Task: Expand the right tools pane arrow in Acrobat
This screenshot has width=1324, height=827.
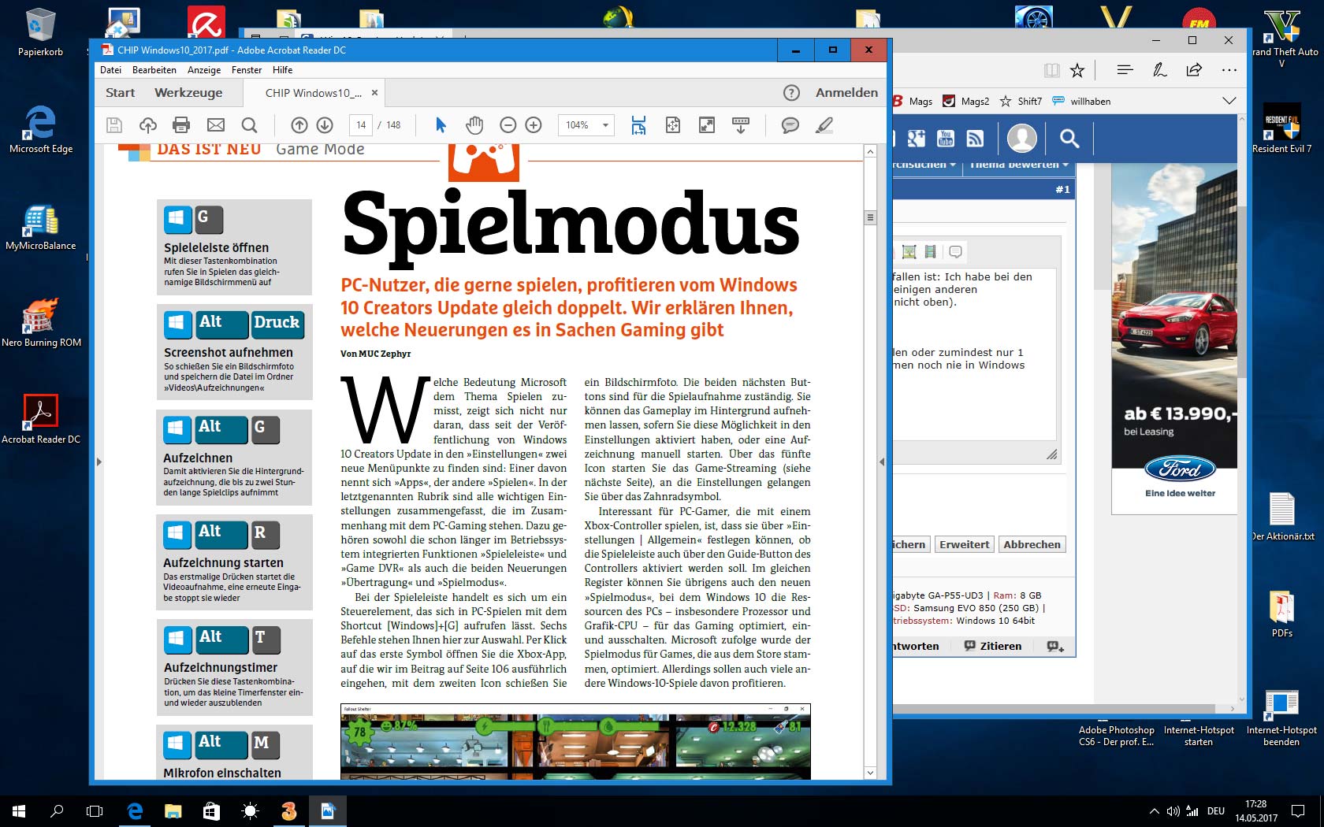Action: (x=882, y=462)
